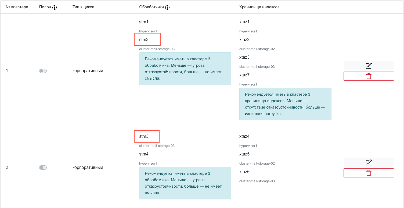Select the Хранилища индексов column header
The height and width of the screenshot is (208, 404).
point(259,7)
